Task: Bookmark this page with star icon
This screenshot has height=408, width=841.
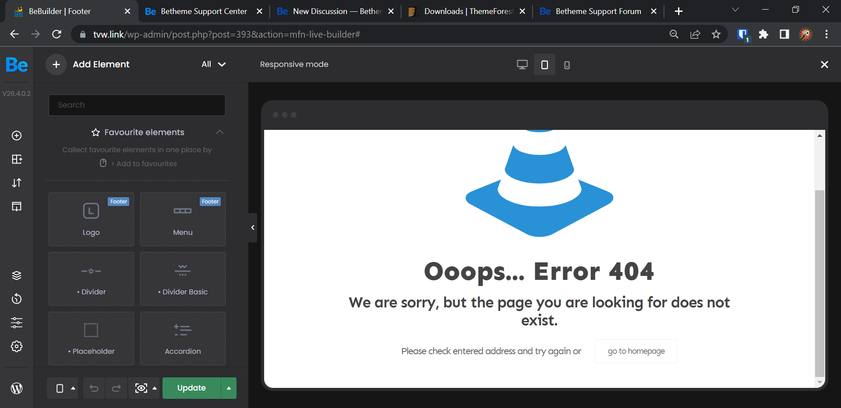Action: pos(716,34)
